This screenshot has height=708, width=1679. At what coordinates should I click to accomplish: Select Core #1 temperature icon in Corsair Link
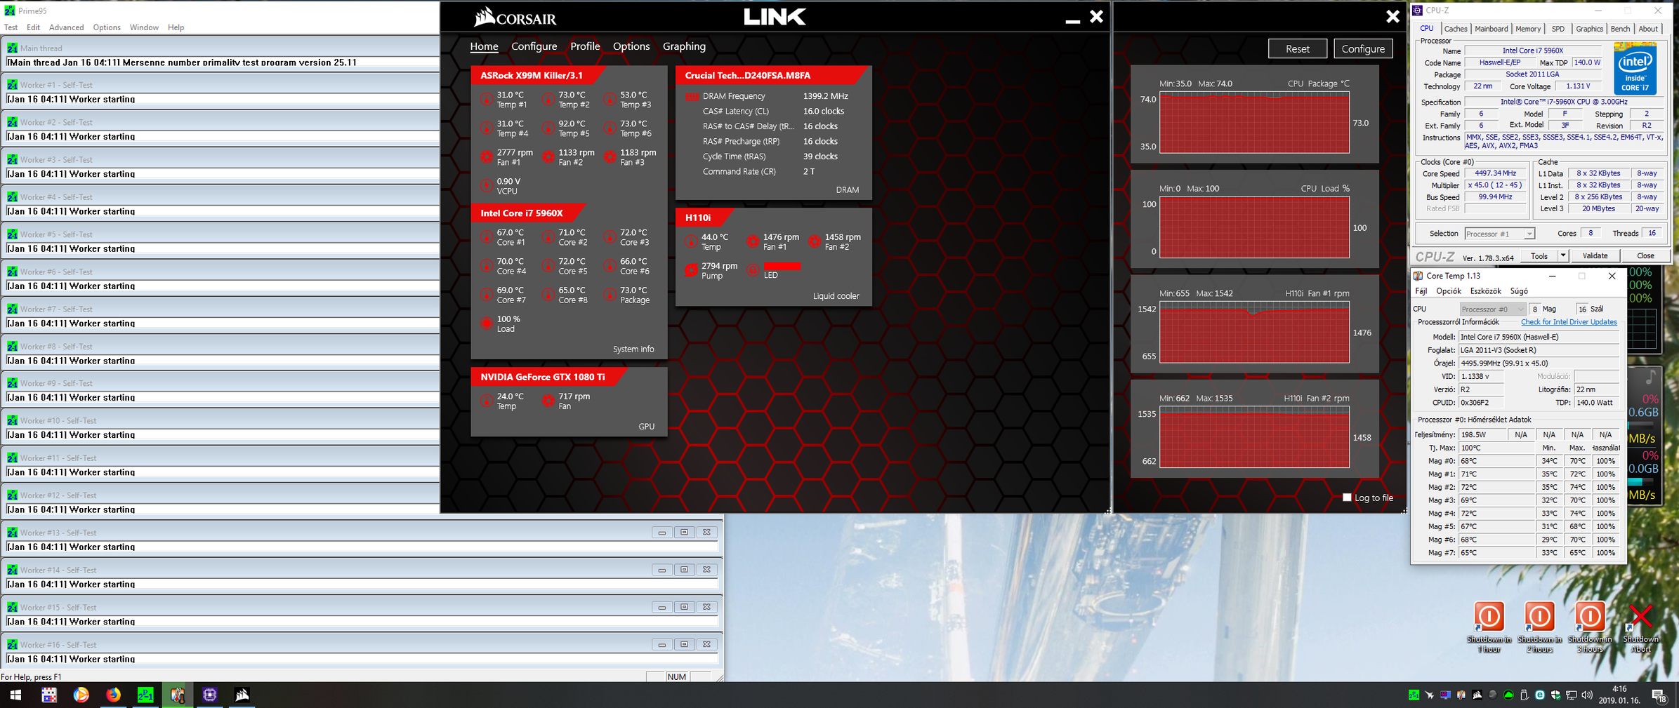coord(486,237)
